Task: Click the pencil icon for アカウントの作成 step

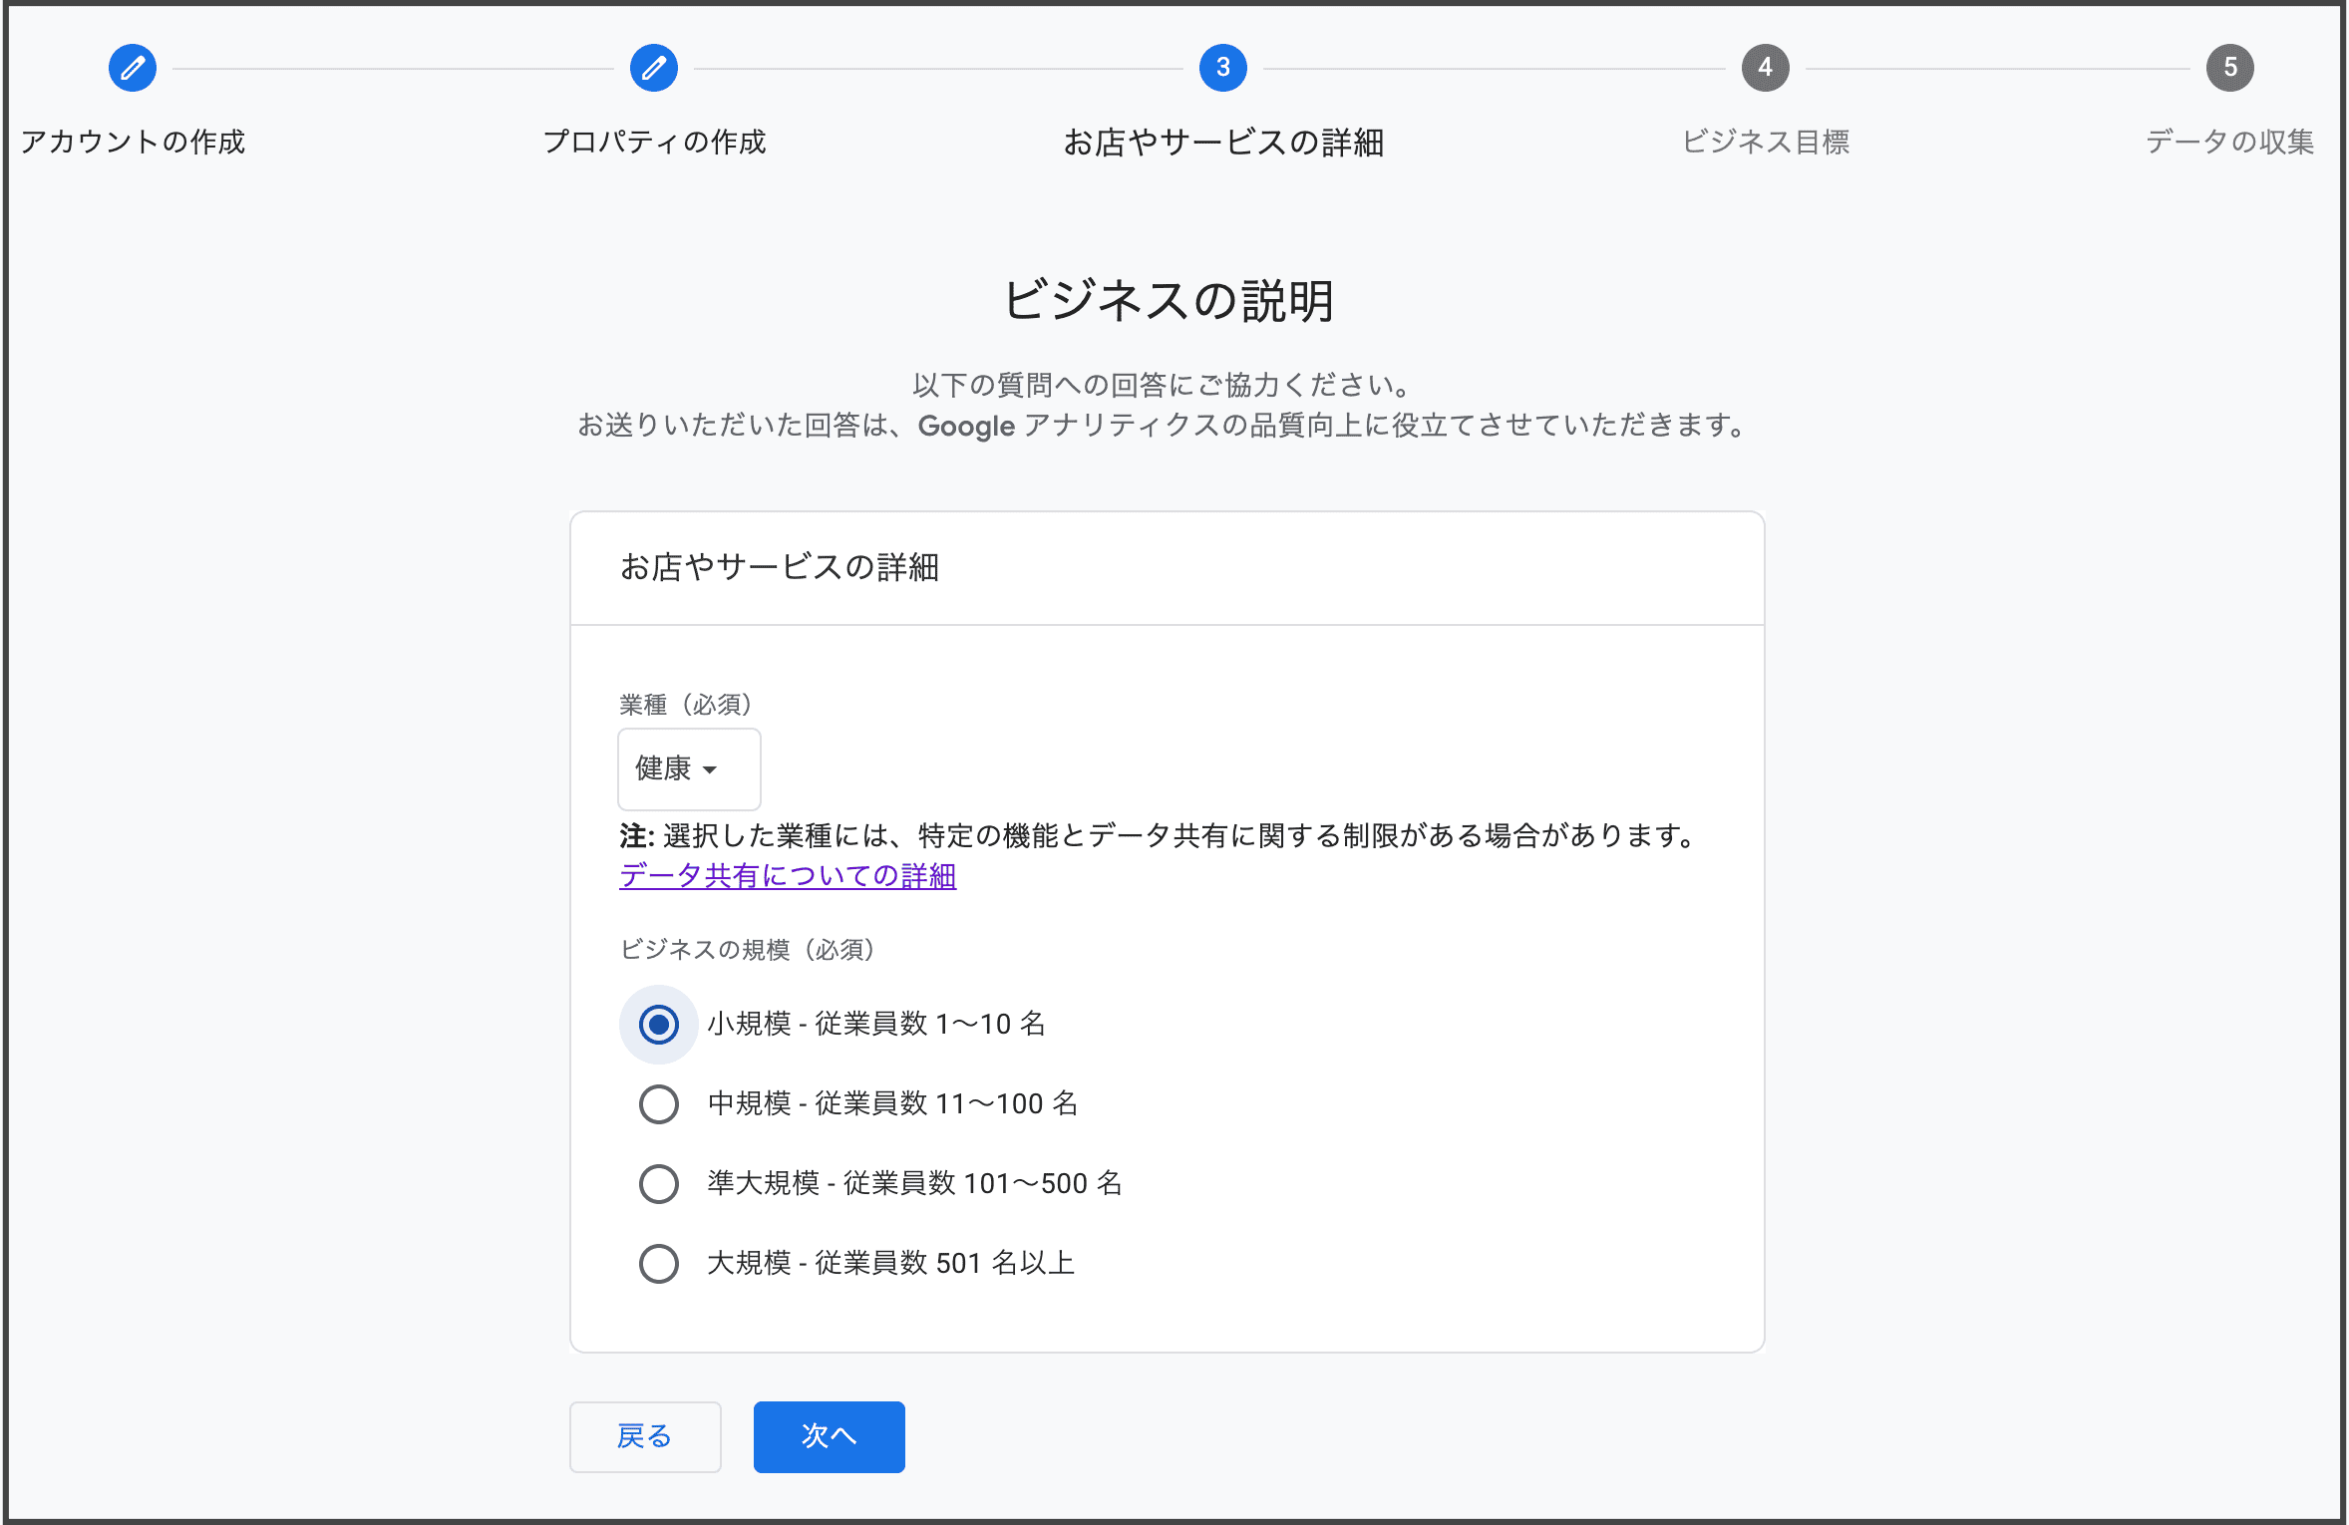Action: (133, 68)
